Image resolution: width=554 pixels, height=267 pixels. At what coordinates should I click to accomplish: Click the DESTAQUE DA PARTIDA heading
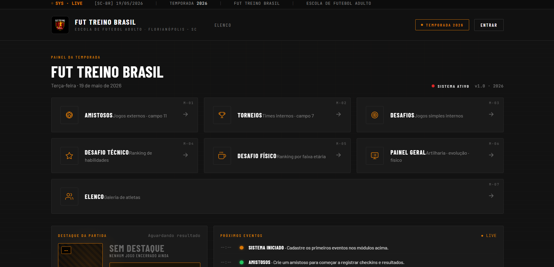coord(82,236)
